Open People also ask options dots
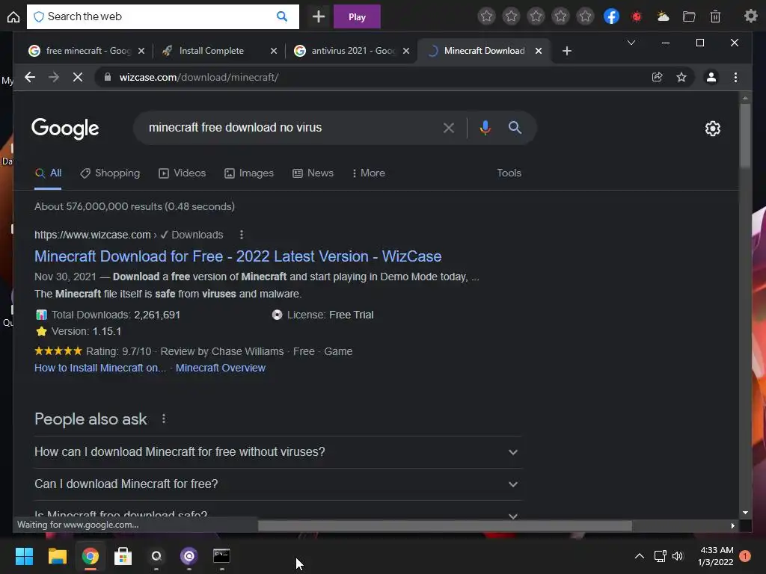The width and height of the screenshot is (766, 574). (164, 419)
